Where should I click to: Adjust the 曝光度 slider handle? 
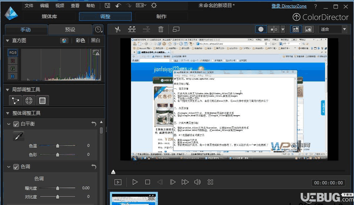[x=58, y=188]
